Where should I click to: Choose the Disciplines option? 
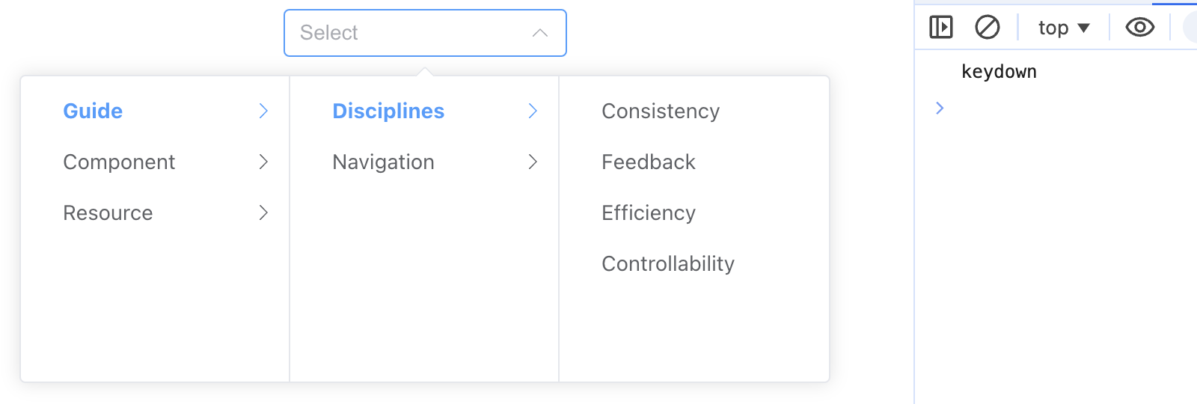point(424,111)
